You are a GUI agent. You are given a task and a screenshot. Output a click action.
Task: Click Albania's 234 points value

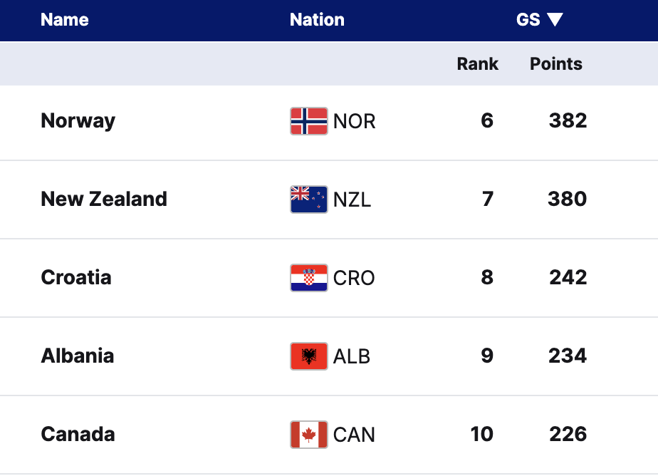click(568, 356)
